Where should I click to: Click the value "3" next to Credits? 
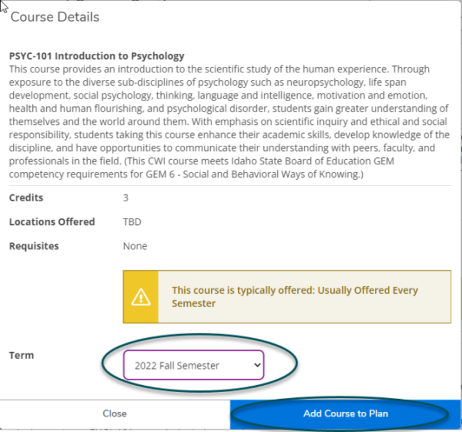[x=125, y=197]
